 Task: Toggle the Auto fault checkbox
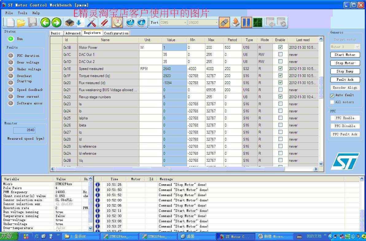pyautogui.click(x=332, y=96)
